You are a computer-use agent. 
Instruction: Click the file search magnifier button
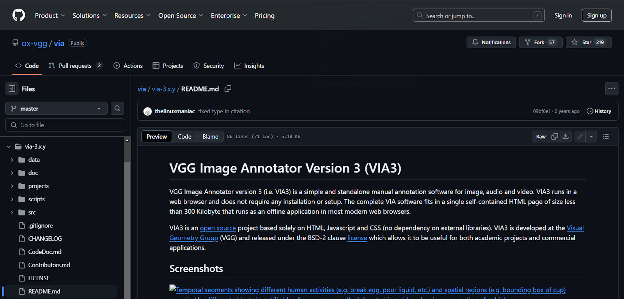(117, 108)
